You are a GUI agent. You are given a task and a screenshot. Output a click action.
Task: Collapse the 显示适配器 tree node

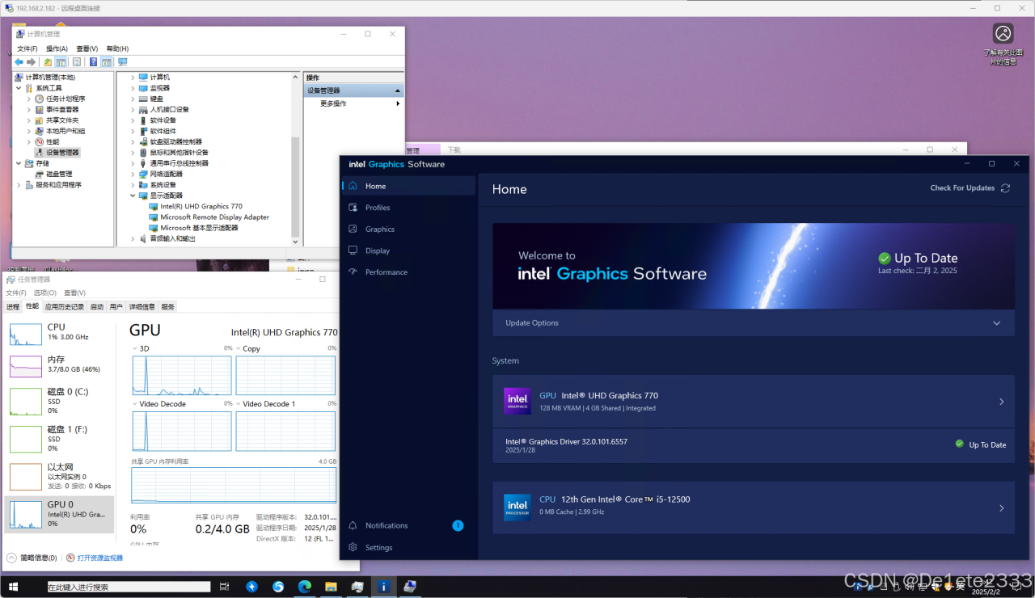pyautogui.click(x=133, y=196)
